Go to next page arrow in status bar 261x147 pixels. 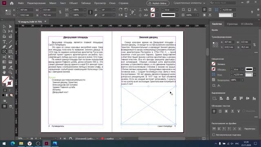(x=60, y=138)
